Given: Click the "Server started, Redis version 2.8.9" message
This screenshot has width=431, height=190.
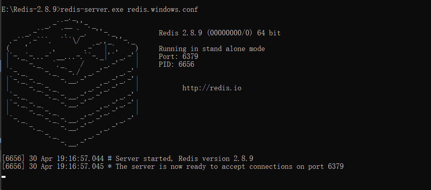Looking at the screenshot, I should click(184, 159).
